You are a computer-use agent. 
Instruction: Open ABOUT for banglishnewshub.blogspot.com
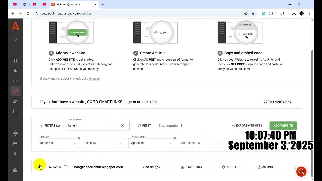point(229,167)
